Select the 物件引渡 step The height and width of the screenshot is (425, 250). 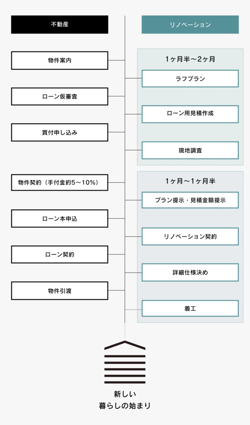[59, 291]
